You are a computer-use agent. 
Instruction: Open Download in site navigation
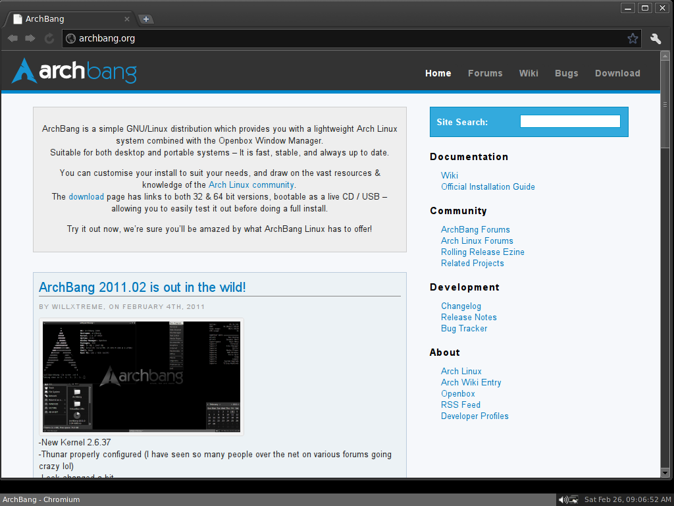point(617,73)
